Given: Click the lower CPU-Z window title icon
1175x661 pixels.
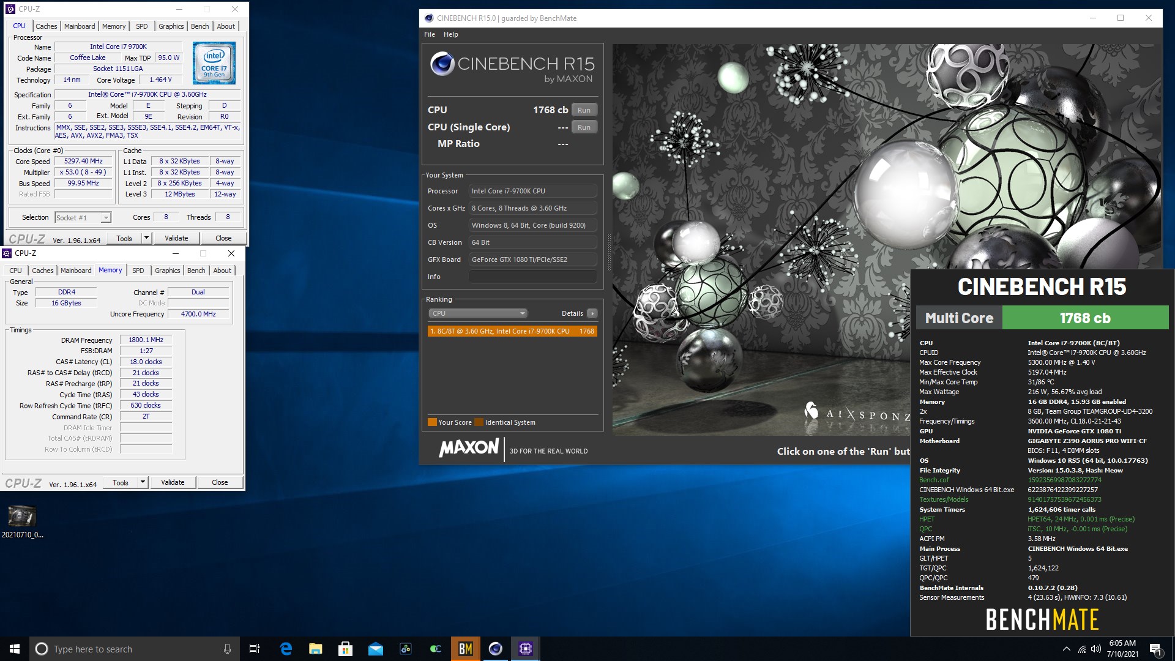Looking at the screenshot, I should 7,253.
